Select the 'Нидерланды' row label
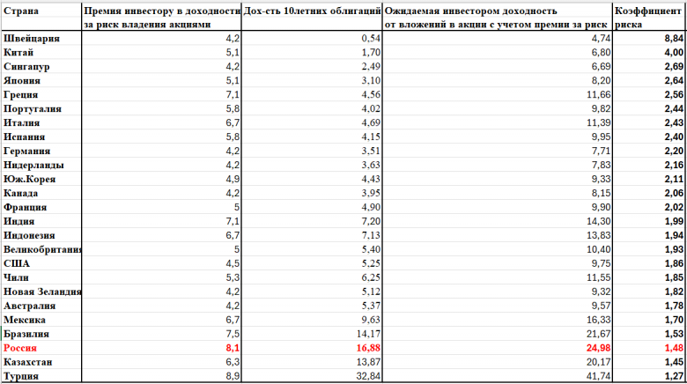The width and height of the screenshot is (687, 384). (x=33, y=165)
